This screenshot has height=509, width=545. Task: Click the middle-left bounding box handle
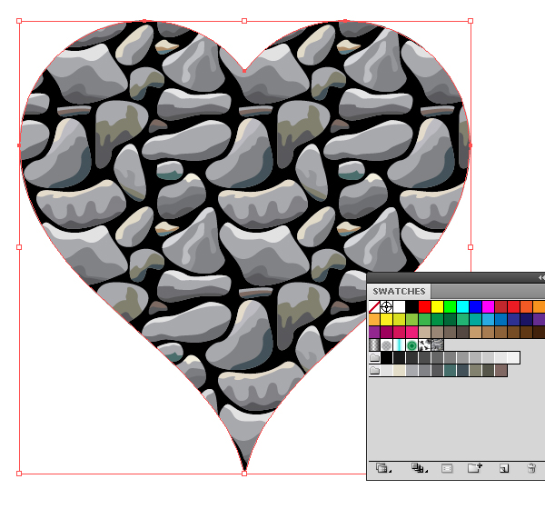pyautogui.click(x=19, y=247)
